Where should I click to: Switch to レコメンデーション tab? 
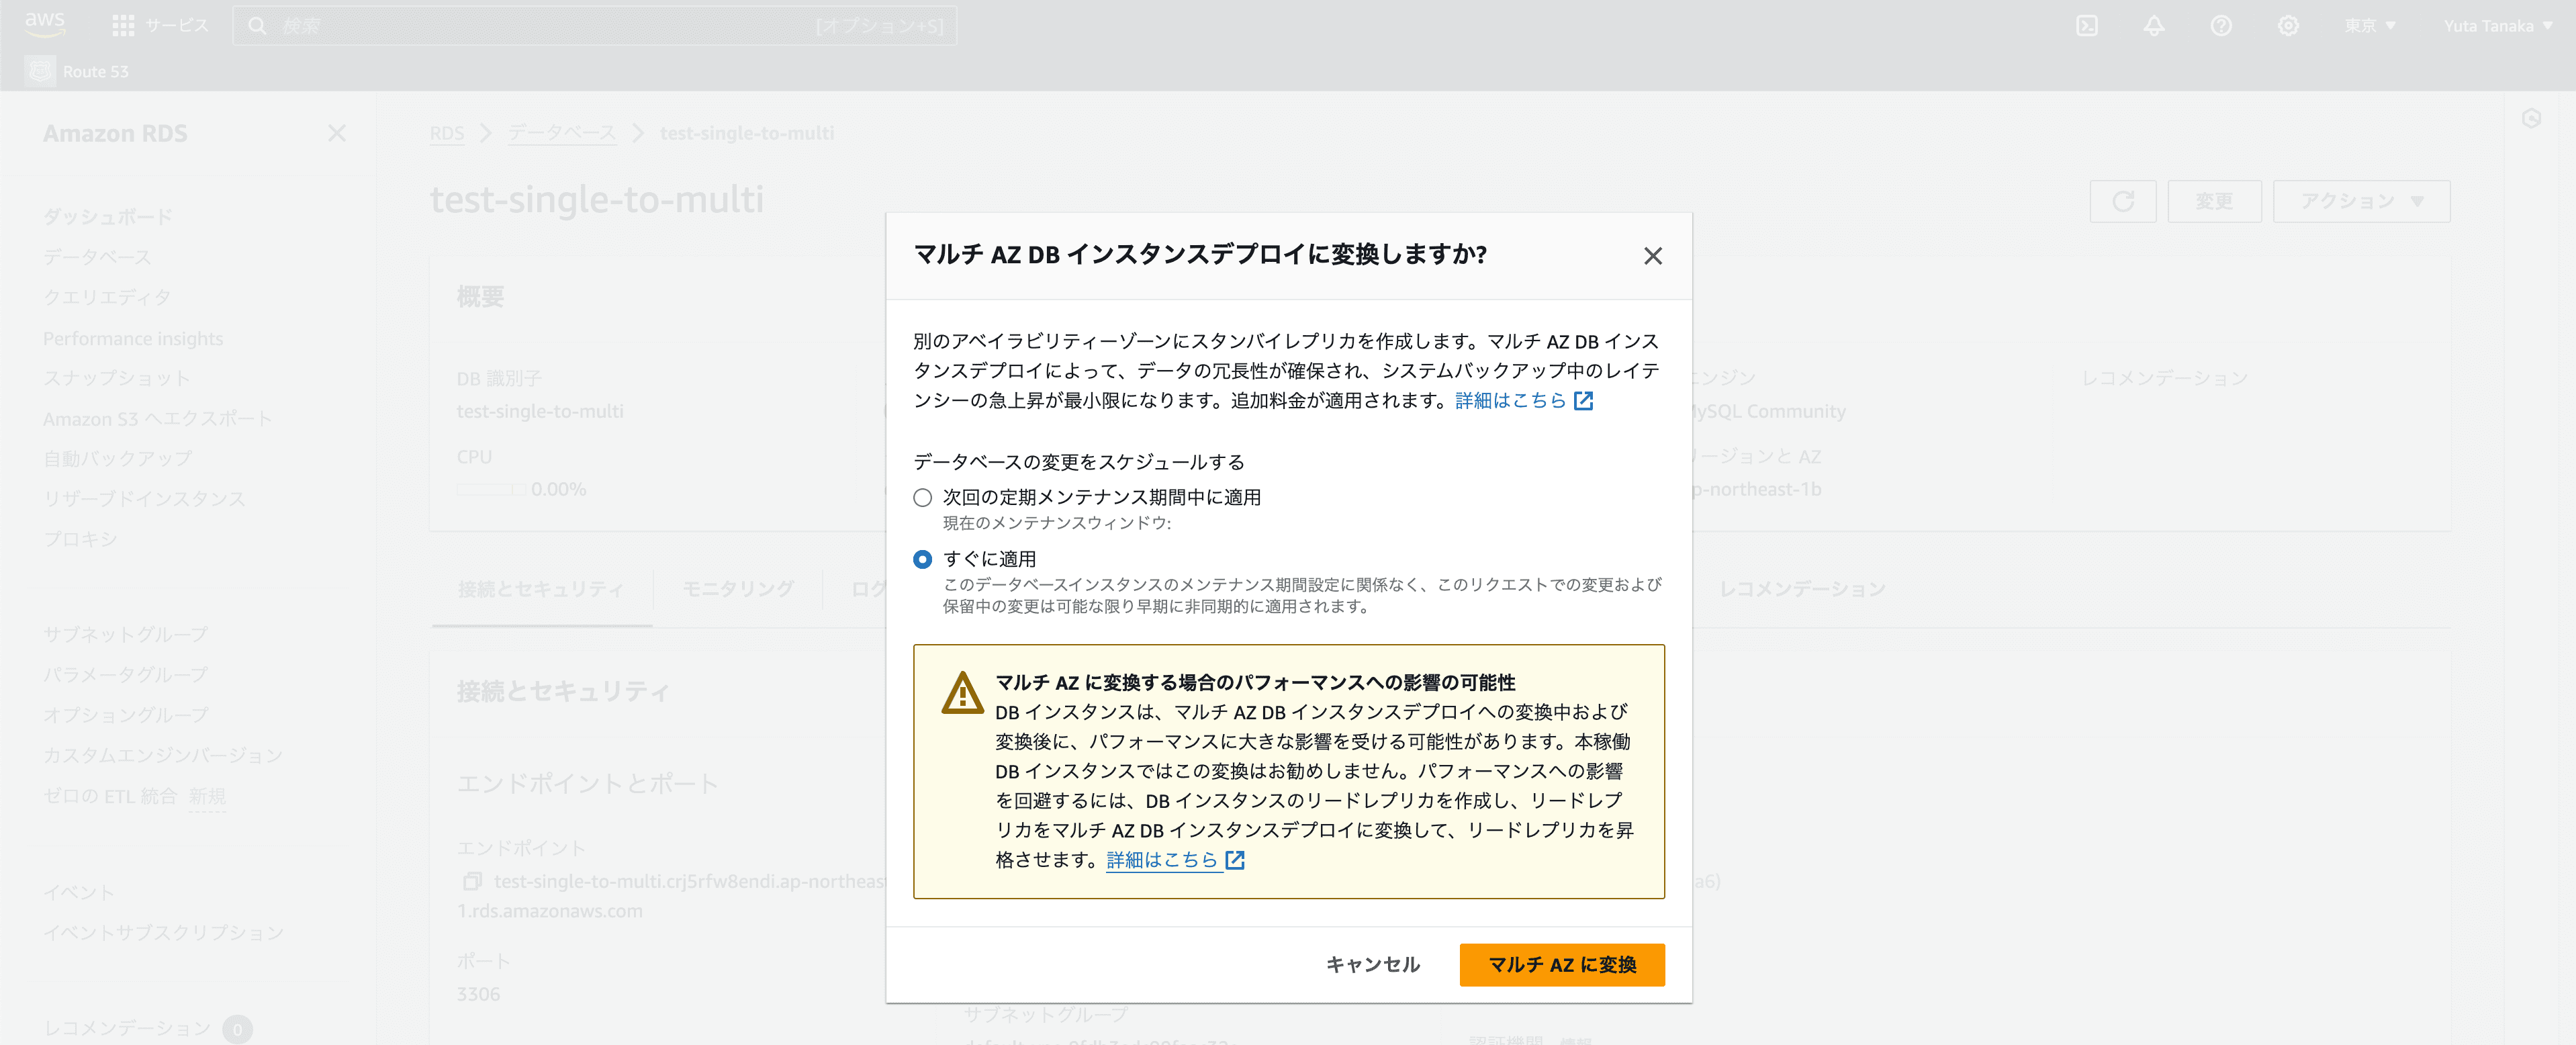click(x=1802, y=589)
